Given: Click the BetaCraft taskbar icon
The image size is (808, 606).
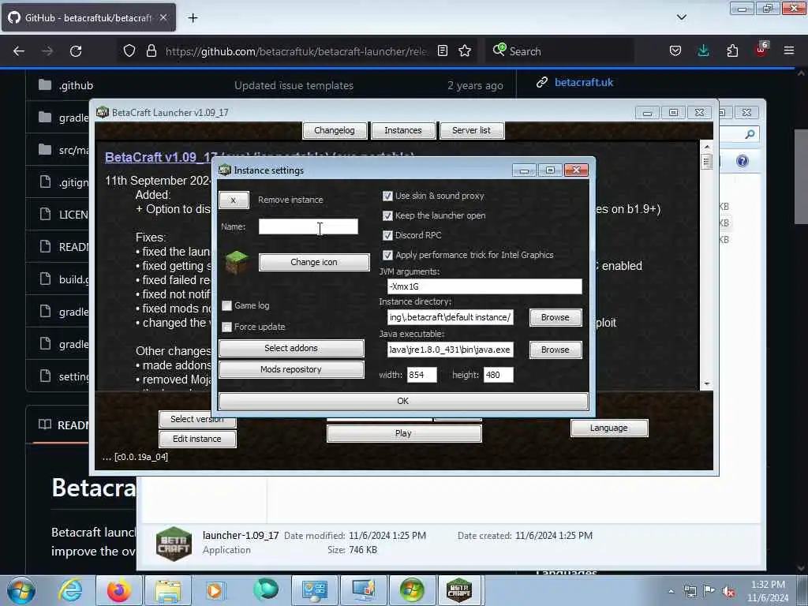Looking at the screenshot, I should pyautogui.click(x=459, y=590).
